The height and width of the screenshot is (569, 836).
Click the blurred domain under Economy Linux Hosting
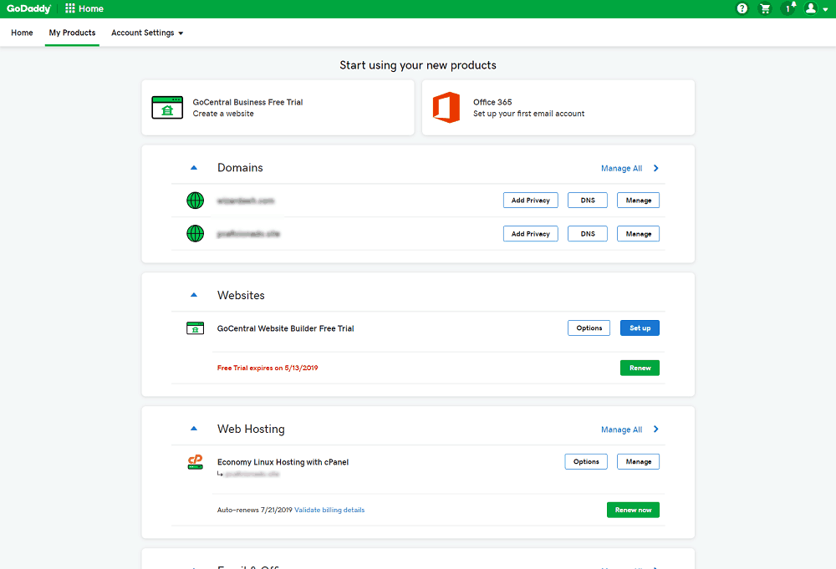click(x=252, y=475)
